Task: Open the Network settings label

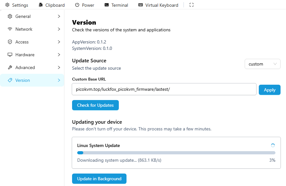Action: pos(24,29)
